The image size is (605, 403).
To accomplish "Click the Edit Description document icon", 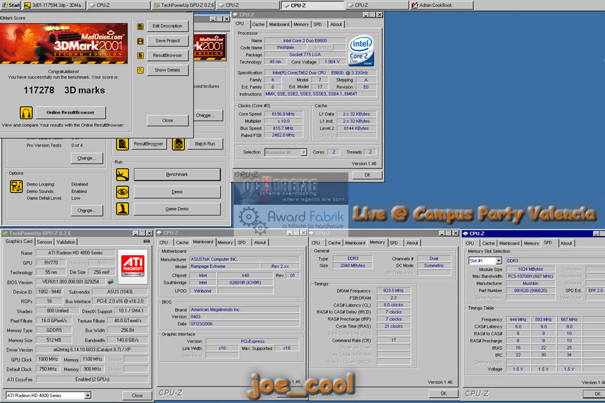I will (140, 26).
